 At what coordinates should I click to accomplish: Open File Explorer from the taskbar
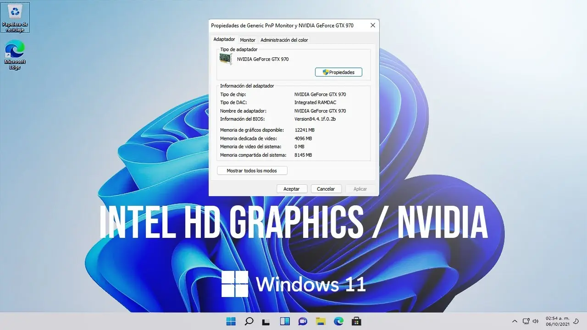click(x=321, y=321)
